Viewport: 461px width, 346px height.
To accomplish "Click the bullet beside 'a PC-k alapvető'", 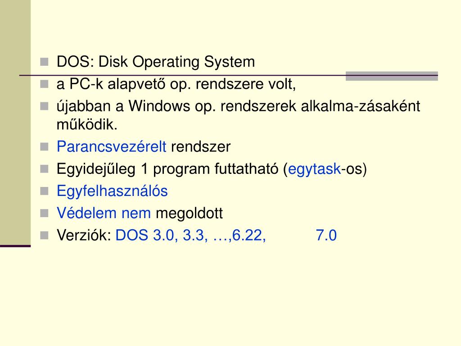I will 44,84.
